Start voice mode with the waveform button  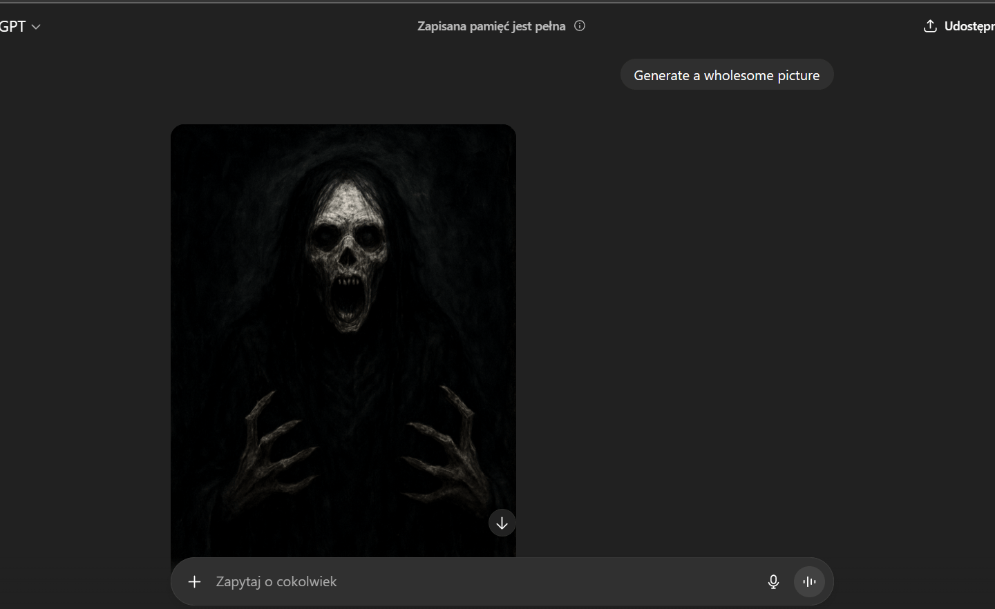[809, 581]
